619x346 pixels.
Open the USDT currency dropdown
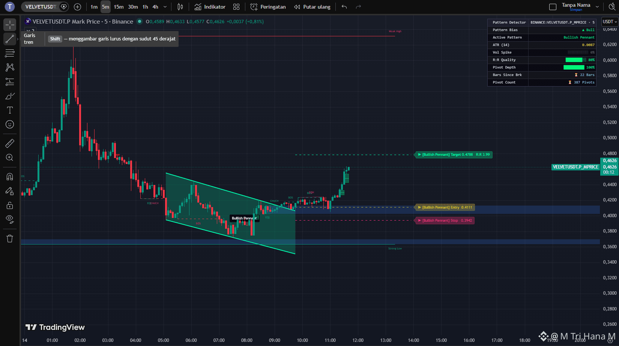[x=610, y=22]
